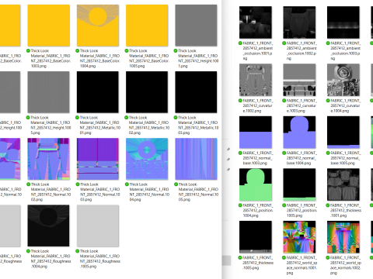The height and width of the screenshot is (279, 373).
Task: Click sync status icon beside Metallic.1003.png
Action: 176,118
